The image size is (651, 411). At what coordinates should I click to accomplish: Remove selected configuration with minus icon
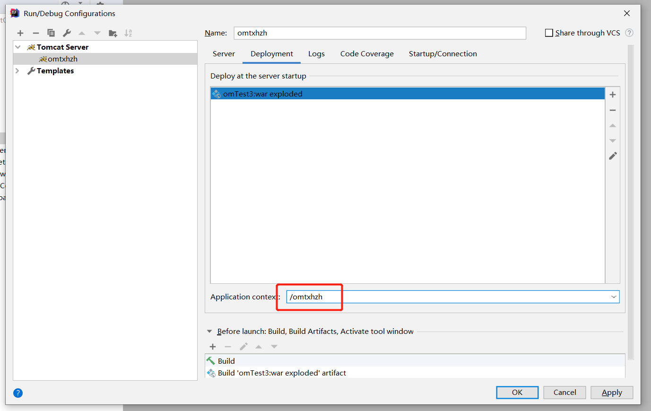[35, 33]
